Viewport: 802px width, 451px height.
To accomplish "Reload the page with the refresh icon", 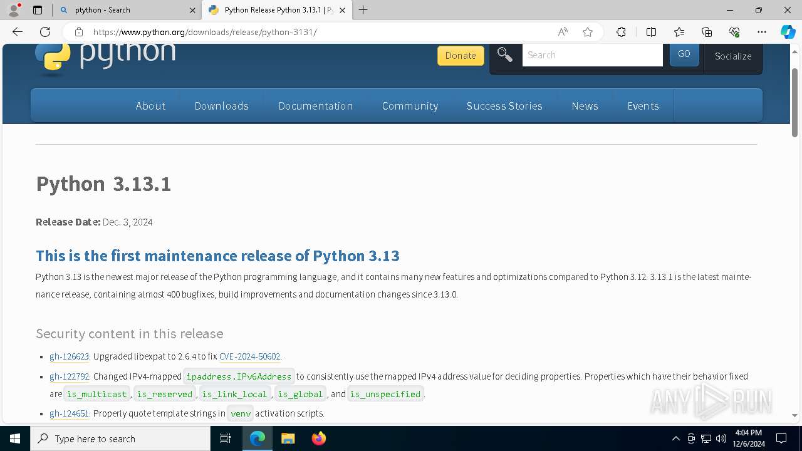I will pos(45,32).
